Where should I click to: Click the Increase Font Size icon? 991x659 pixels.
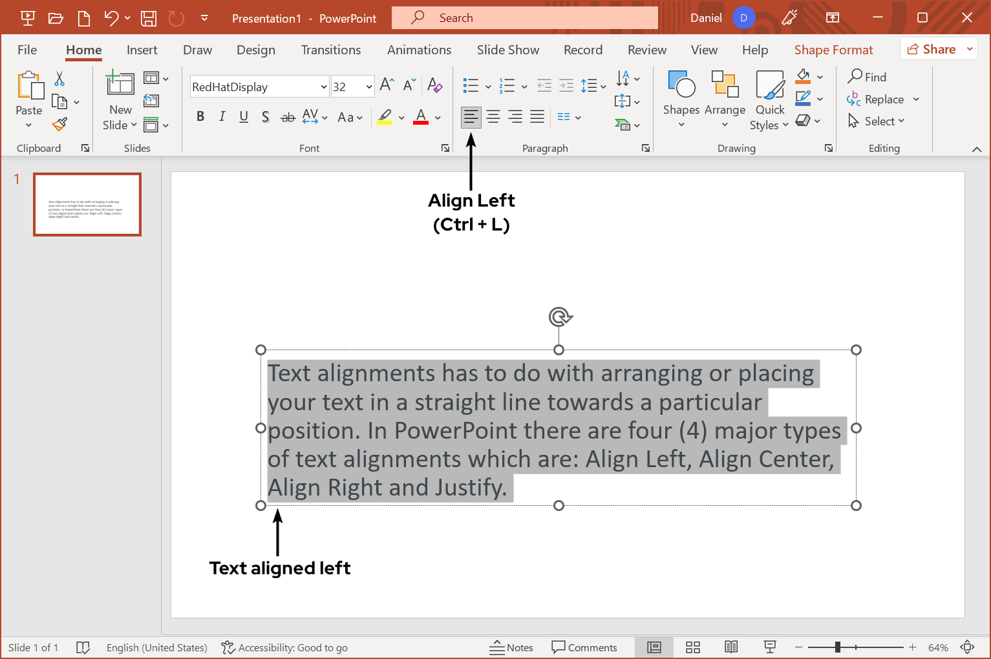pyautogui.click(x=387, y=85)
